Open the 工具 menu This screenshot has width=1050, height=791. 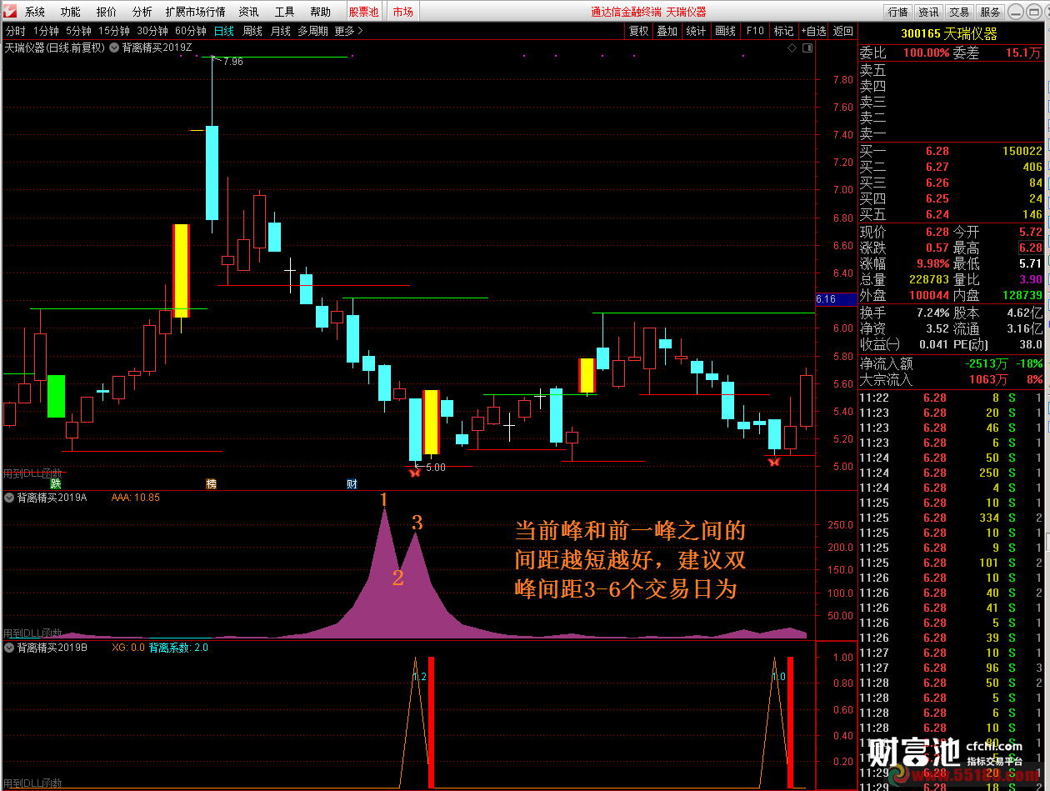tap(285, 12)
